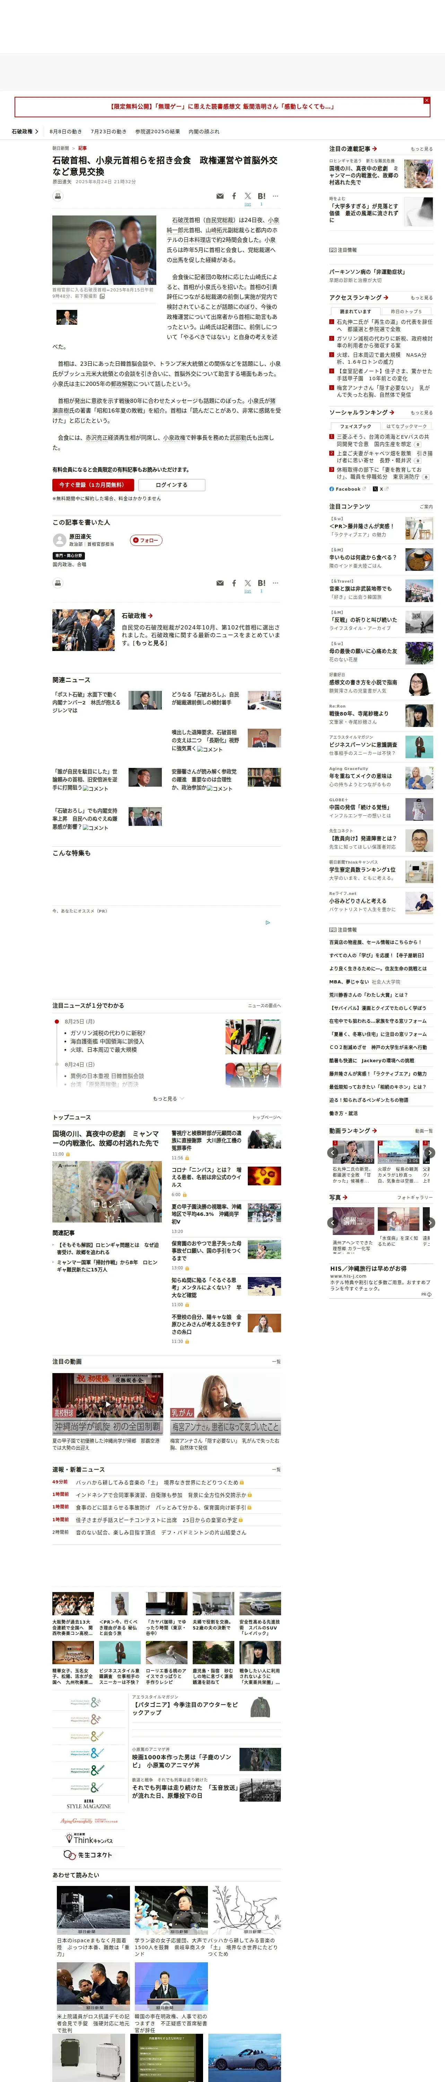445x2082 pixels.
Task: Open 専門・関心分野 author tag
Action: point(69,556)
